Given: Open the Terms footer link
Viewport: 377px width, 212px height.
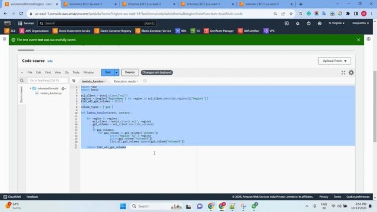Looking at the screenshot, I should [x=337, y=197].
